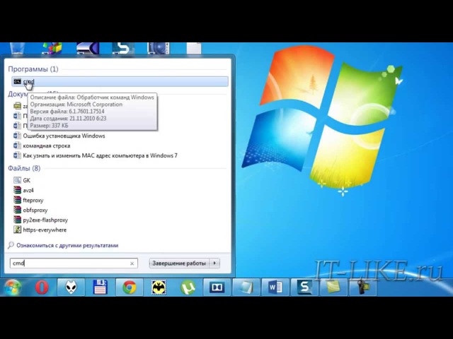Screen dimensions: 453x339
Task: Click the magnifier icon beside other results
Action: click(11, 245)
